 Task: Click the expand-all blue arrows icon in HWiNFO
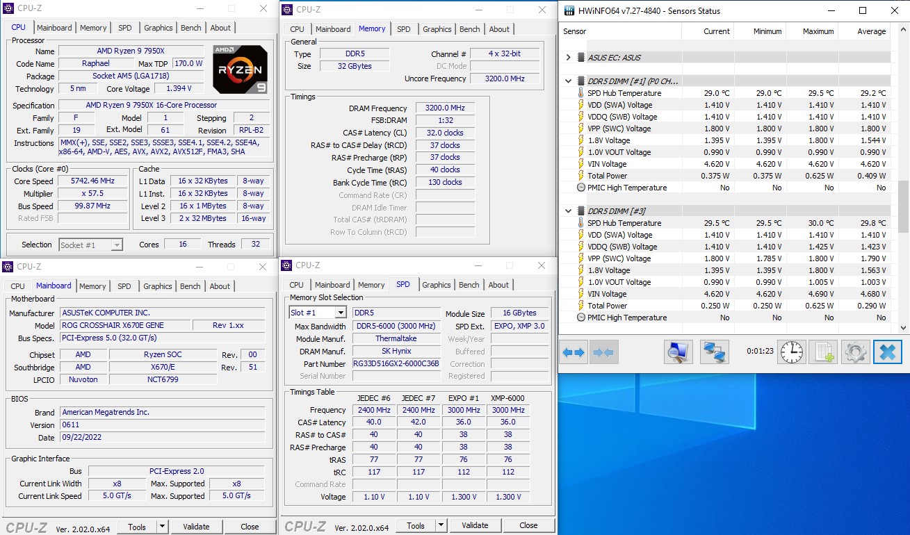point(574,352)
